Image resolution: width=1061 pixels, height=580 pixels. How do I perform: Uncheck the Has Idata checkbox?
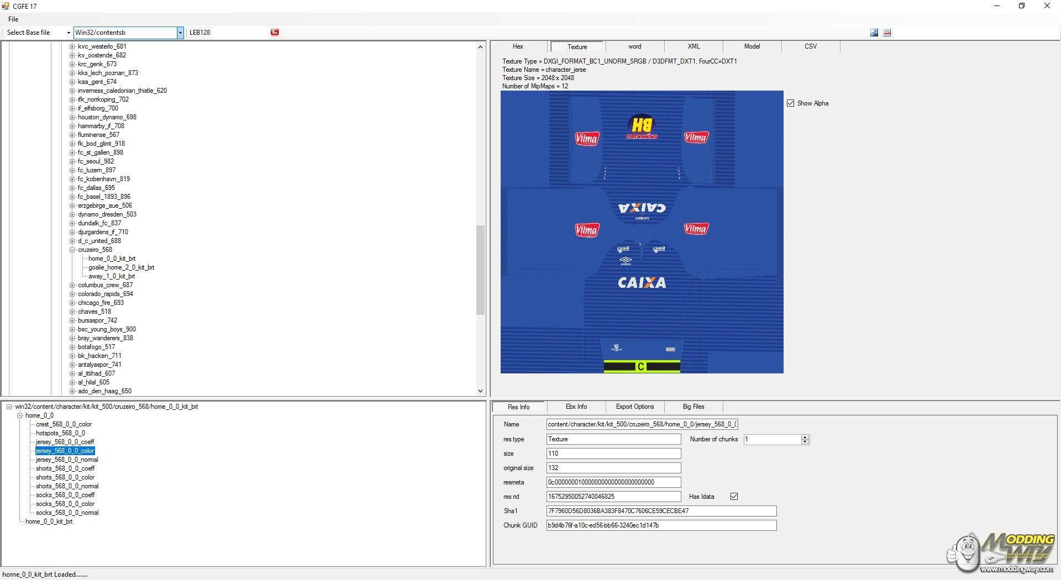[x=734, y=497]
